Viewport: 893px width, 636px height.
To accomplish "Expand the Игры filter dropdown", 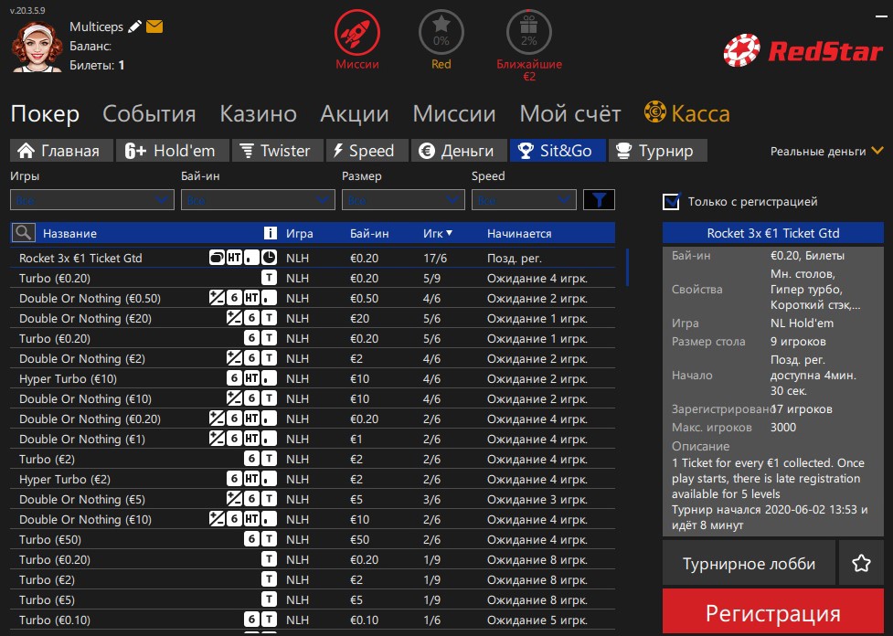I will pos(91,200).
